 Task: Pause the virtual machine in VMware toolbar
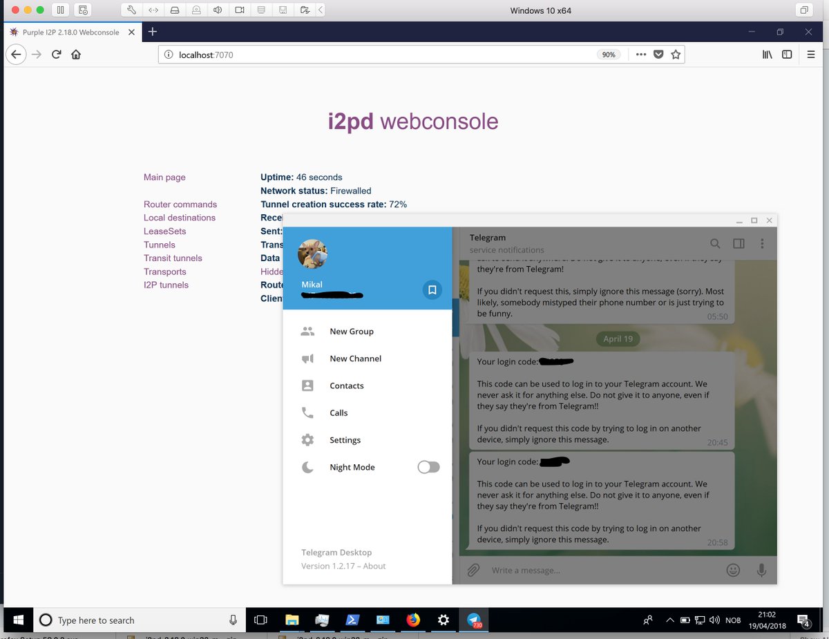(x=60, y=10)
